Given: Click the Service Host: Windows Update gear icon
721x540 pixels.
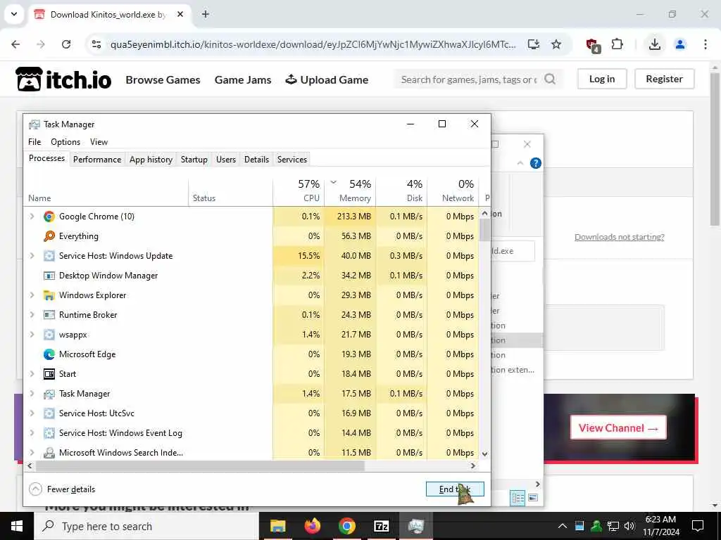Looking at the screenshot, I should [49, 256].
